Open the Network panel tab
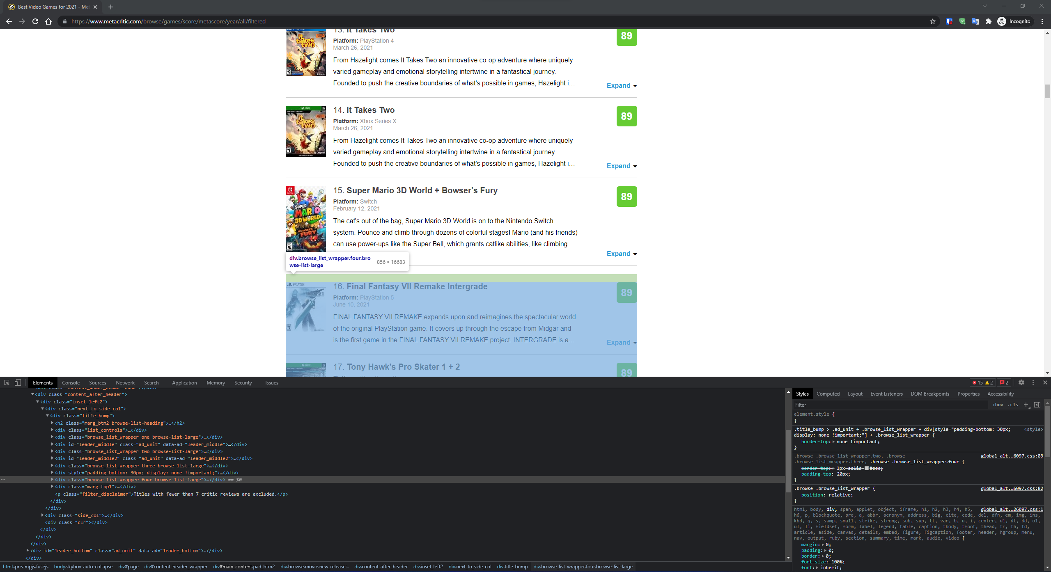Screen dimensions: 1051x572 pos(125,382)
